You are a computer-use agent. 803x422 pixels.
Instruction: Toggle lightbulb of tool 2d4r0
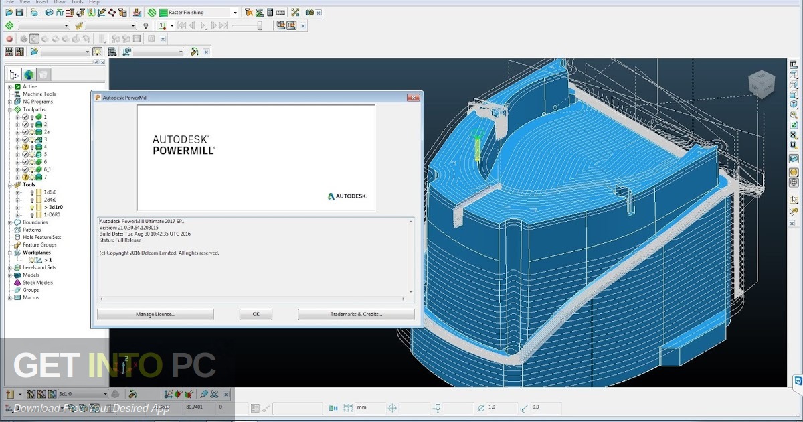[31, 200]
